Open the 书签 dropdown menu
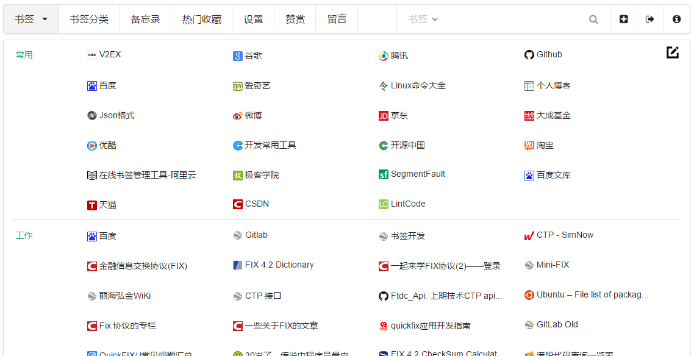 [x=31, y=20]
